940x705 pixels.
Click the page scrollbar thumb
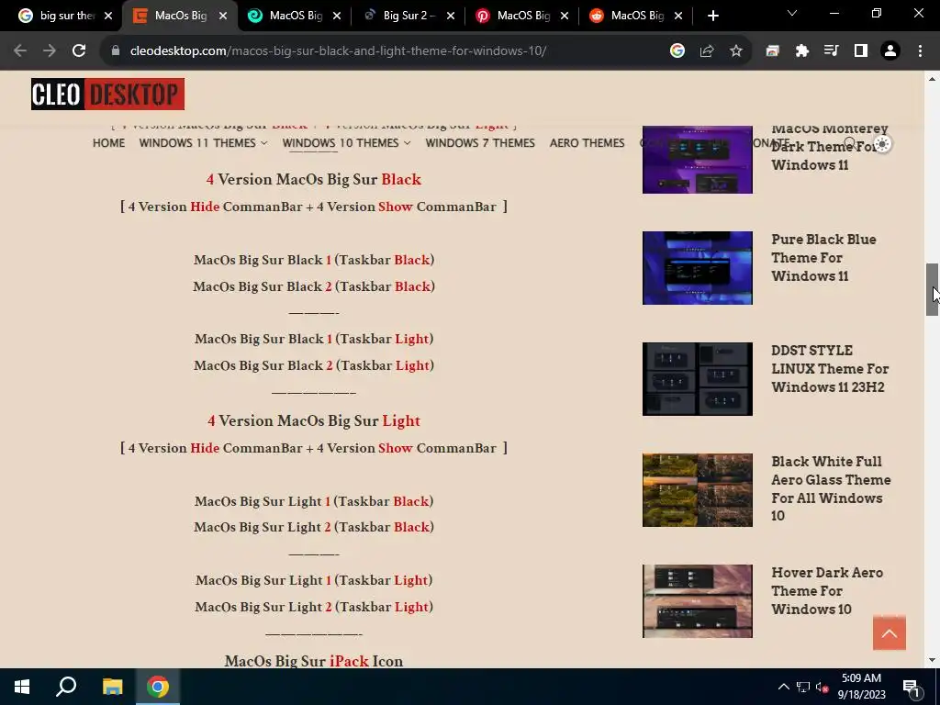pos(933,289)
